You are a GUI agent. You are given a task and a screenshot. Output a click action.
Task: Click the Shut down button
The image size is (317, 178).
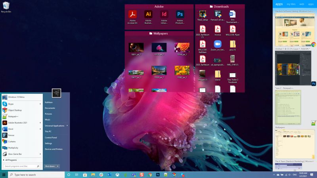pyautogui.click(x=50, y=166)
